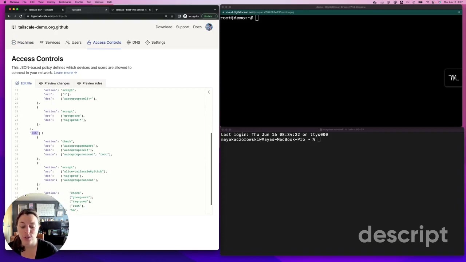Select the Edit file tab

point(23,83)
